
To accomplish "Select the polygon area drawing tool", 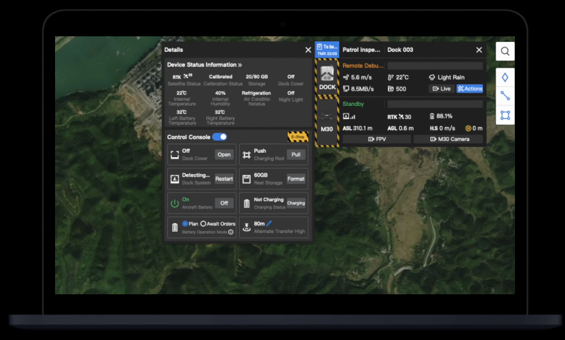I will click(x=505, y=115).
